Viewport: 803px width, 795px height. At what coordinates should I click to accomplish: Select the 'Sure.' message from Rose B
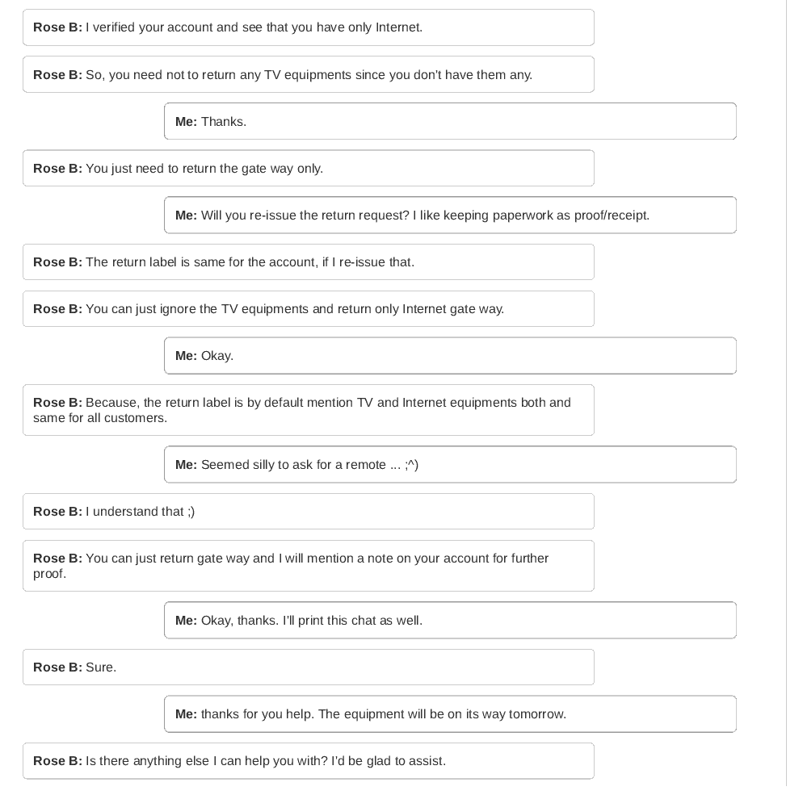click(101, 667)
